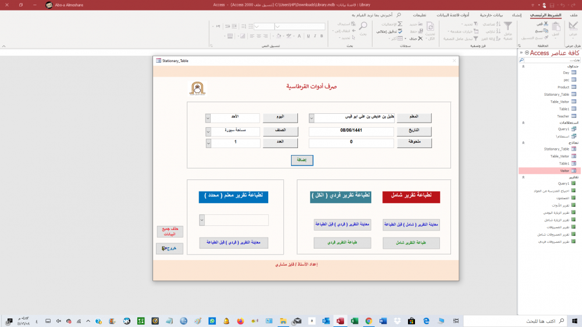Click the Ascending sort (تصاعدي) icon
The image size is (582, 327).
pos(498,24)
